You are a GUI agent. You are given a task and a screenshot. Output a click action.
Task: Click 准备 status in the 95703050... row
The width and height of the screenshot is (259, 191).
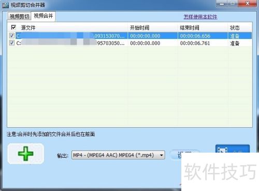[x=235, y=43]
